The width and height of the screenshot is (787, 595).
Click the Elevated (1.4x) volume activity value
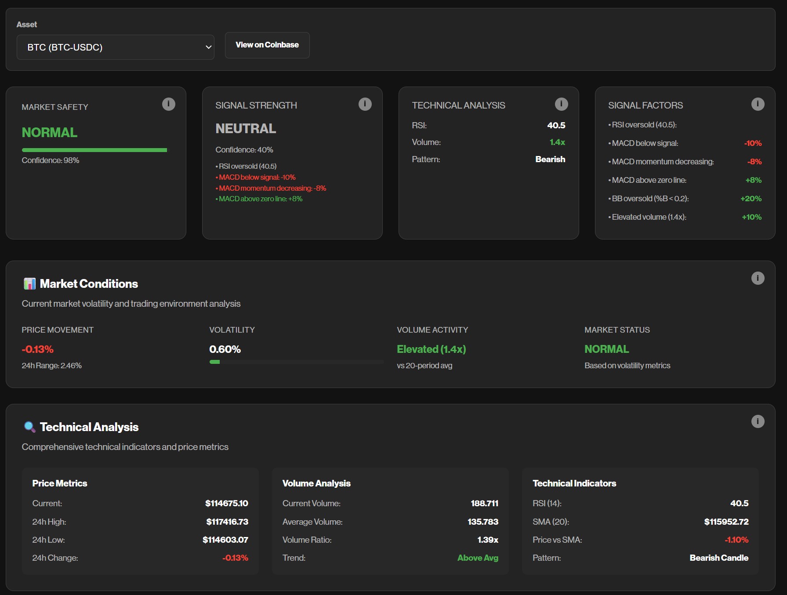point(431,349)
